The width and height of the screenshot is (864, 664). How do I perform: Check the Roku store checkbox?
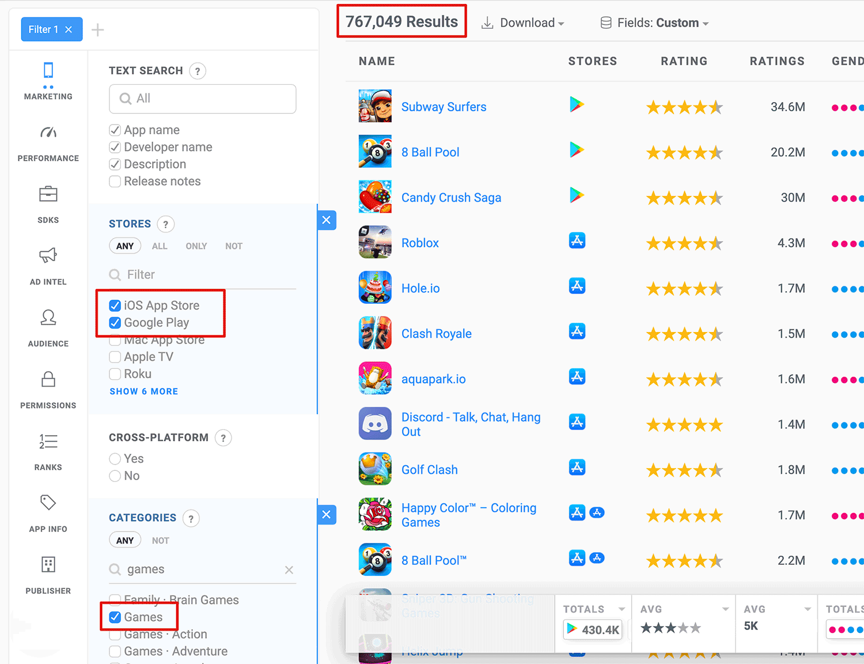pos(115,374)
